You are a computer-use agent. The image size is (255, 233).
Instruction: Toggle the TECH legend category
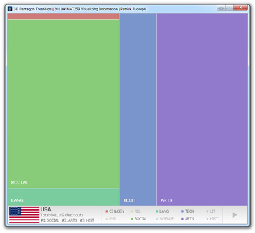coord(187,211)
